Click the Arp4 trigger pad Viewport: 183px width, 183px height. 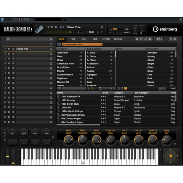(46, 132)
